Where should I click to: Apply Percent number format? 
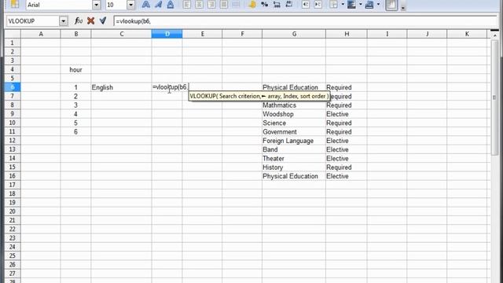click(x=265, y=5)
